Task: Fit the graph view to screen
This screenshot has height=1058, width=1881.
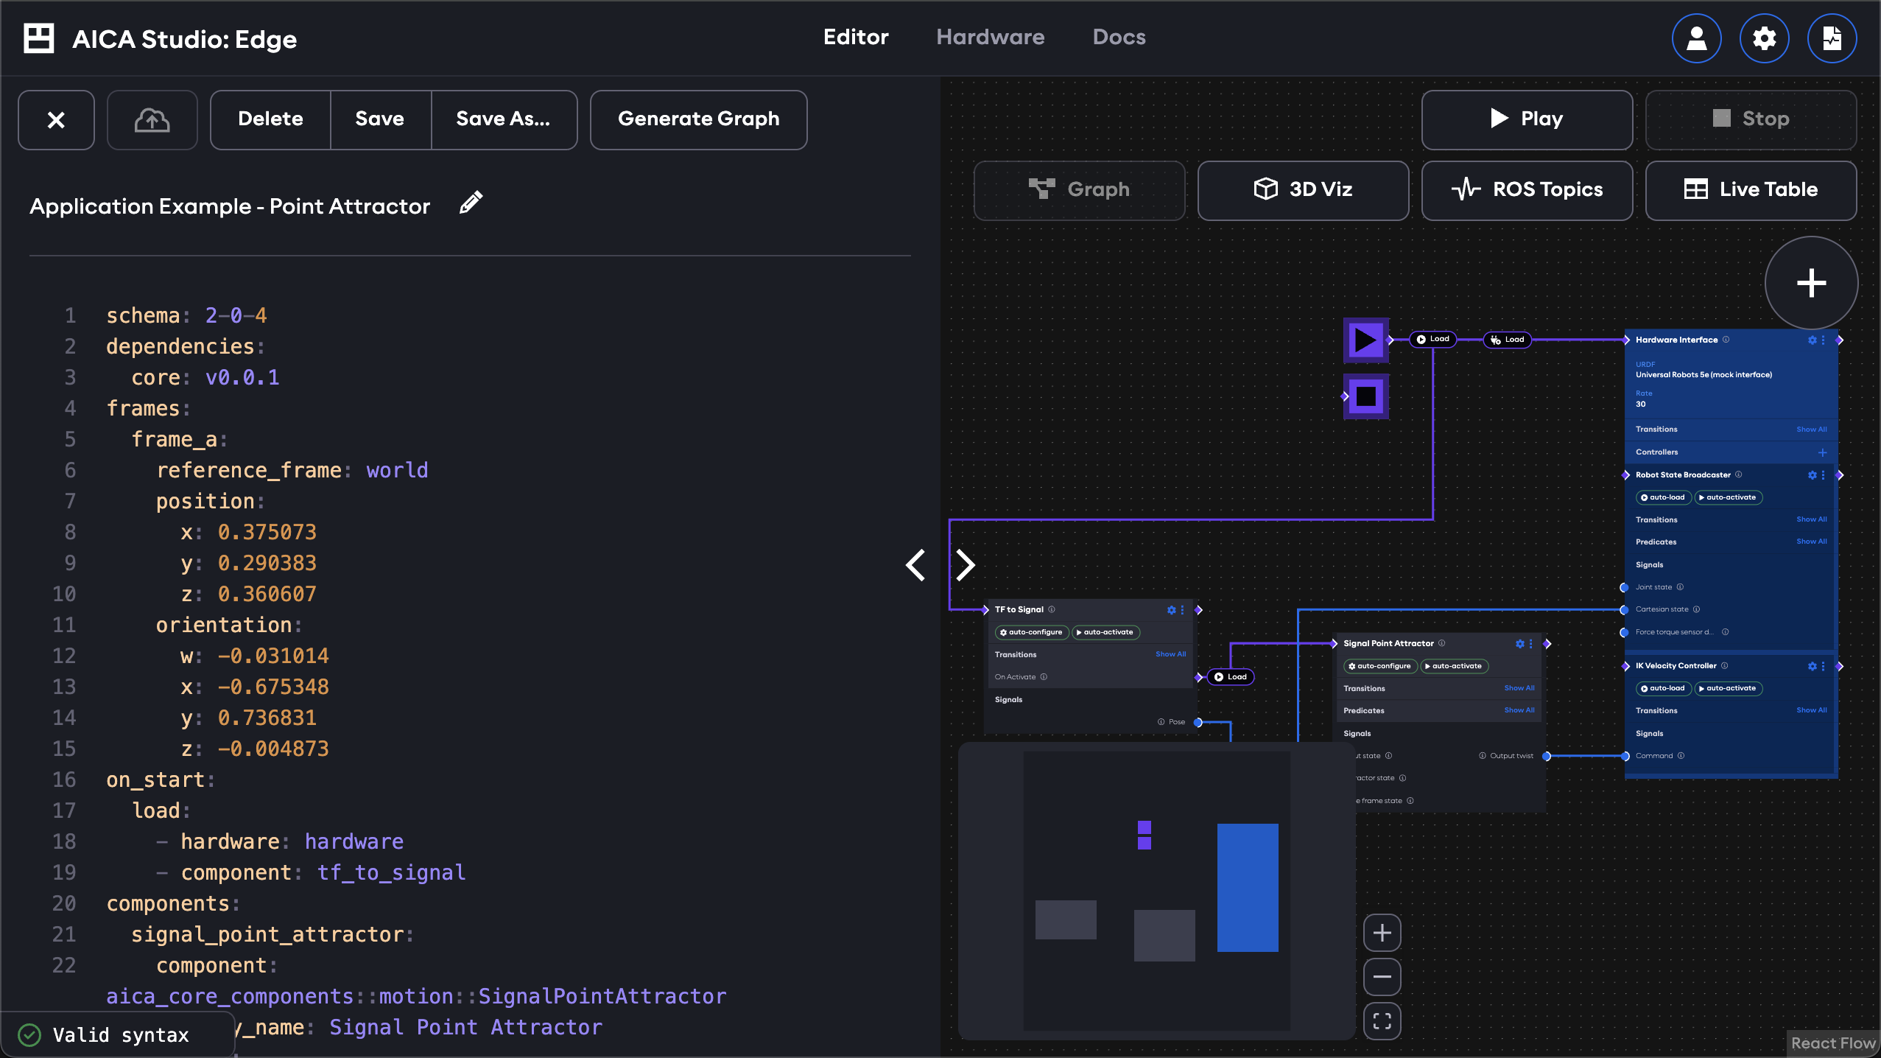Action: point(1382,1021)
